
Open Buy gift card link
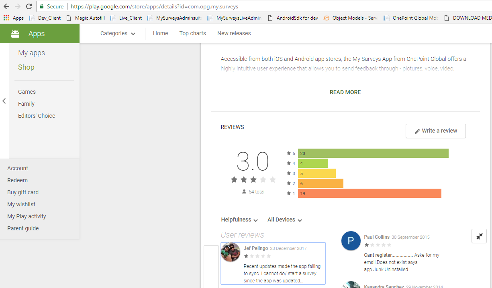click(23, 192)
